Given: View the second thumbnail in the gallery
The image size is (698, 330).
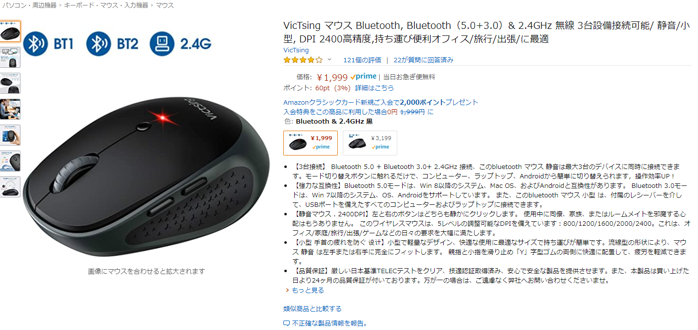Looking at the screenshot, I should point(10,57).
